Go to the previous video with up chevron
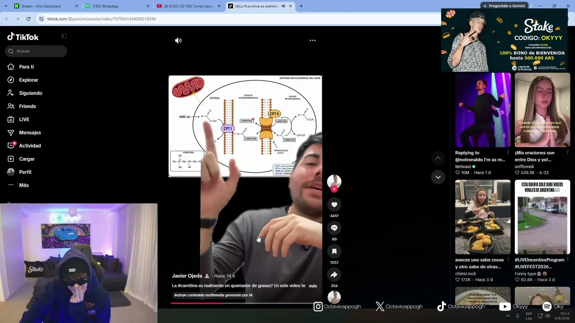The width and height of the screenshot is (575, 323). [x=438, y=158]
